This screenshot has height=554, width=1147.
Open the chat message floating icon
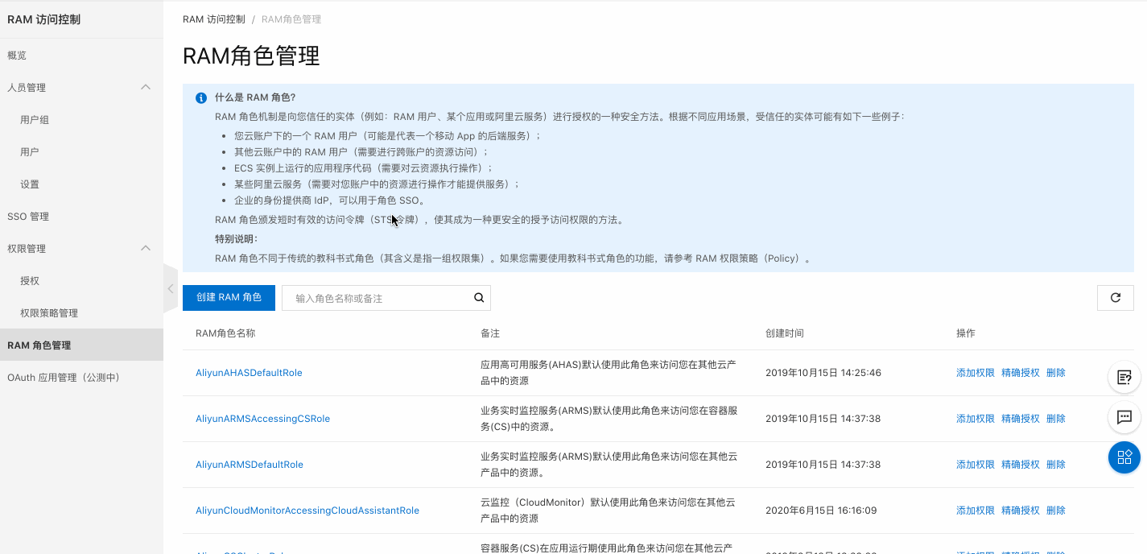tap(1124, 417)
